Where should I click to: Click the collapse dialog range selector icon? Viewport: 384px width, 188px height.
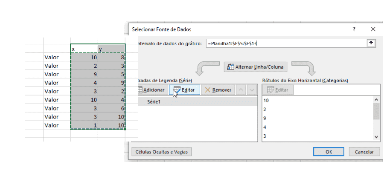point(371,43)
